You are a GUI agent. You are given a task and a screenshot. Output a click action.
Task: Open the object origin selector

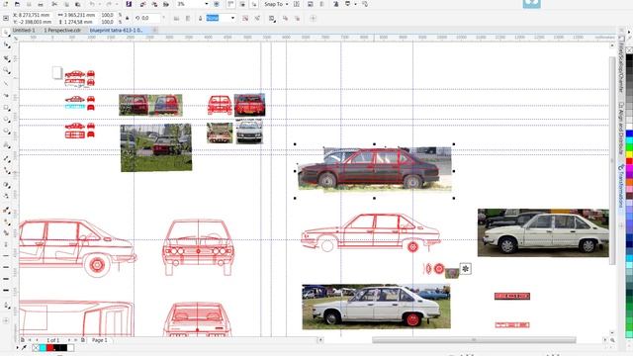coord(6,18)
